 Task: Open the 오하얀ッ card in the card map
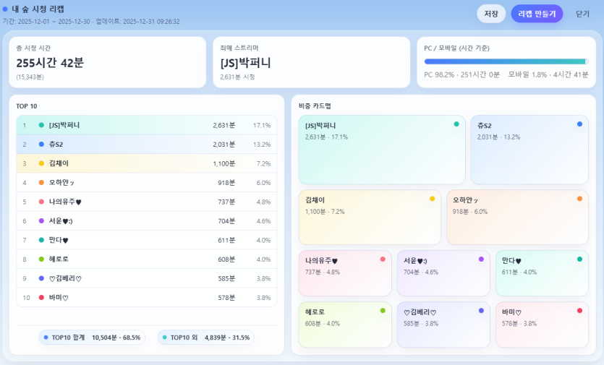coord(516,218)
